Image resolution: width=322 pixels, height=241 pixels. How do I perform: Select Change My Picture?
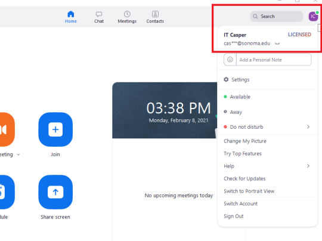pyautogui.click(x=245, y=141)
